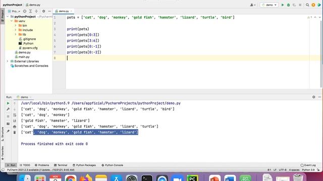Open run configuration wrench icon in Run panel
This screenshot has height=181, width=323.
(8, 109)
